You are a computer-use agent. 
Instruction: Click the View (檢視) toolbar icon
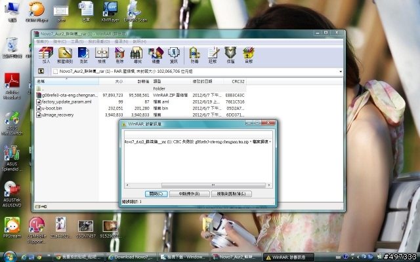(102, 55)
